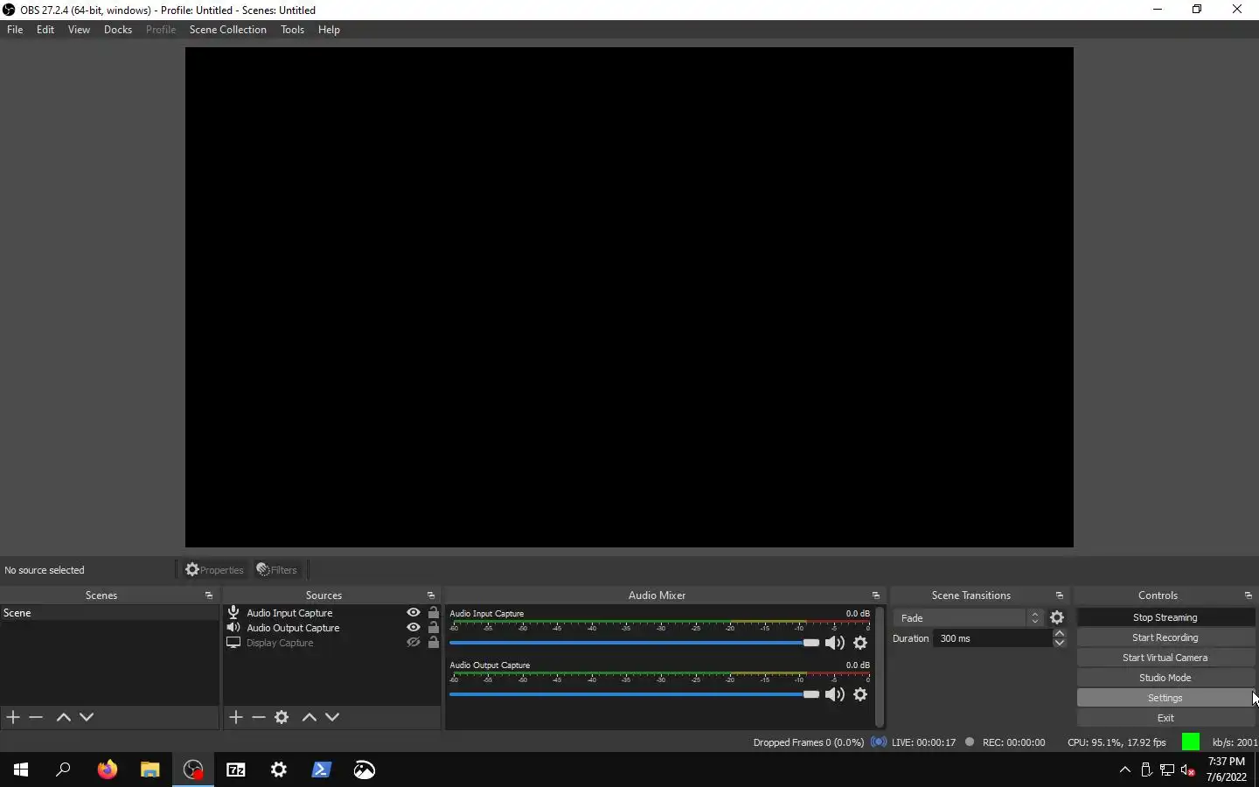The image size is (1259, 787).
Task: Increase transition duration with up arrow
Action: (1060, 633)
